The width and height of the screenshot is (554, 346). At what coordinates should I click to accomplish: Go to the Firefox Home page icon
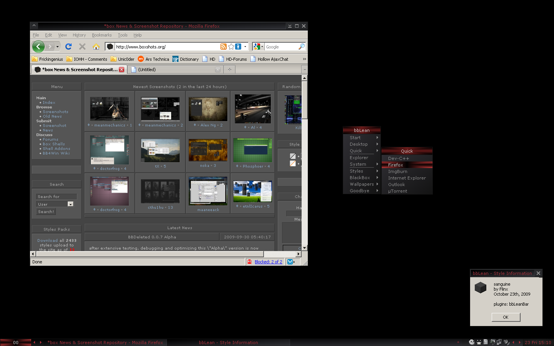click(96, 47)
